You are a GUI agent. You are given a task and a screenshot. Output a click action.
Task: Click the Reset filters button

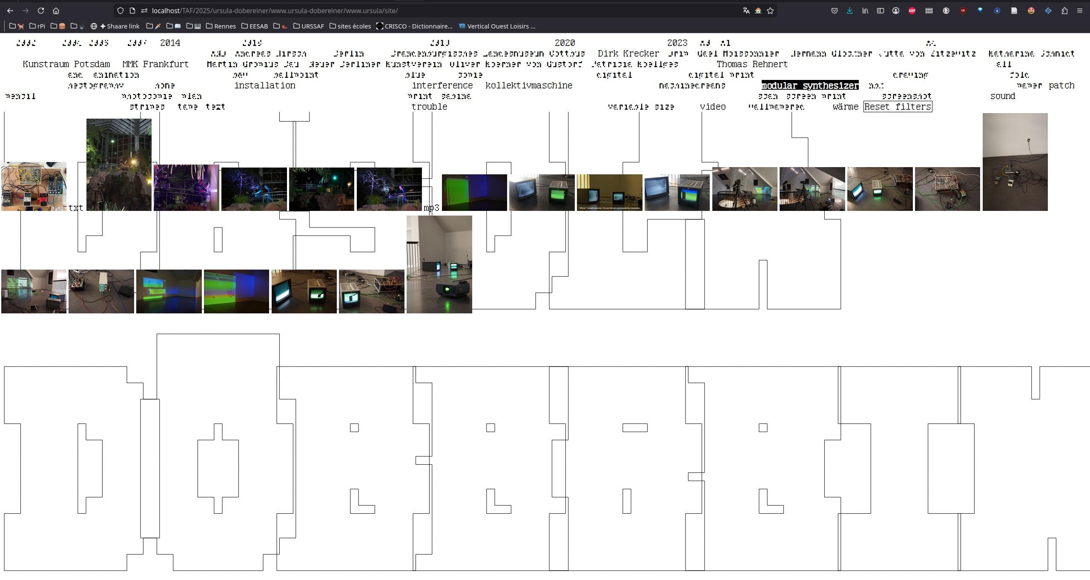tap(898, 107)
